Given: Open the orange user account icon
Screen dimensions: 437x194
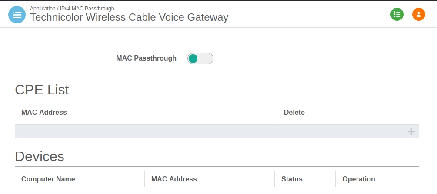Looking at the screenshot, I should coord(418,14).
